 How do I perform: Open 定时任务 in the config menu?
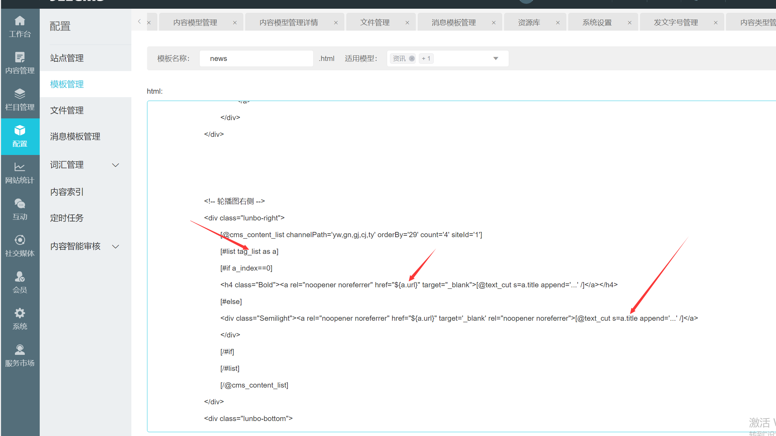pyautogui.click(x=67, y=218)
